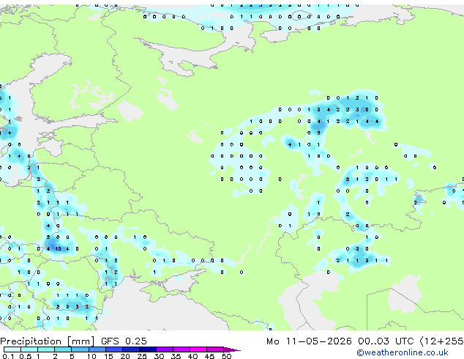
Task: Click the '30' legend scale label
Action: click(x=159, y=356)
